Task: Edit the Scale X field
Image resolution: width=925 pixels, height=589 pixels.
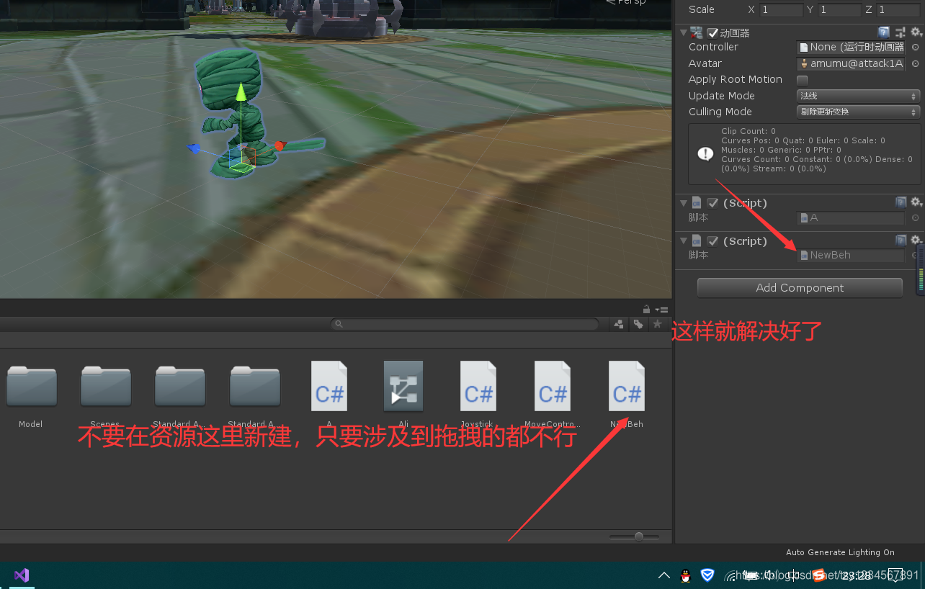Action: (x=782, y=10)
